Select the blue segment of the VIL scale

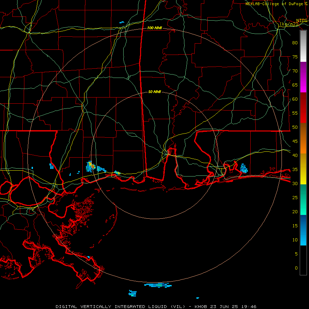coord(303,230)
